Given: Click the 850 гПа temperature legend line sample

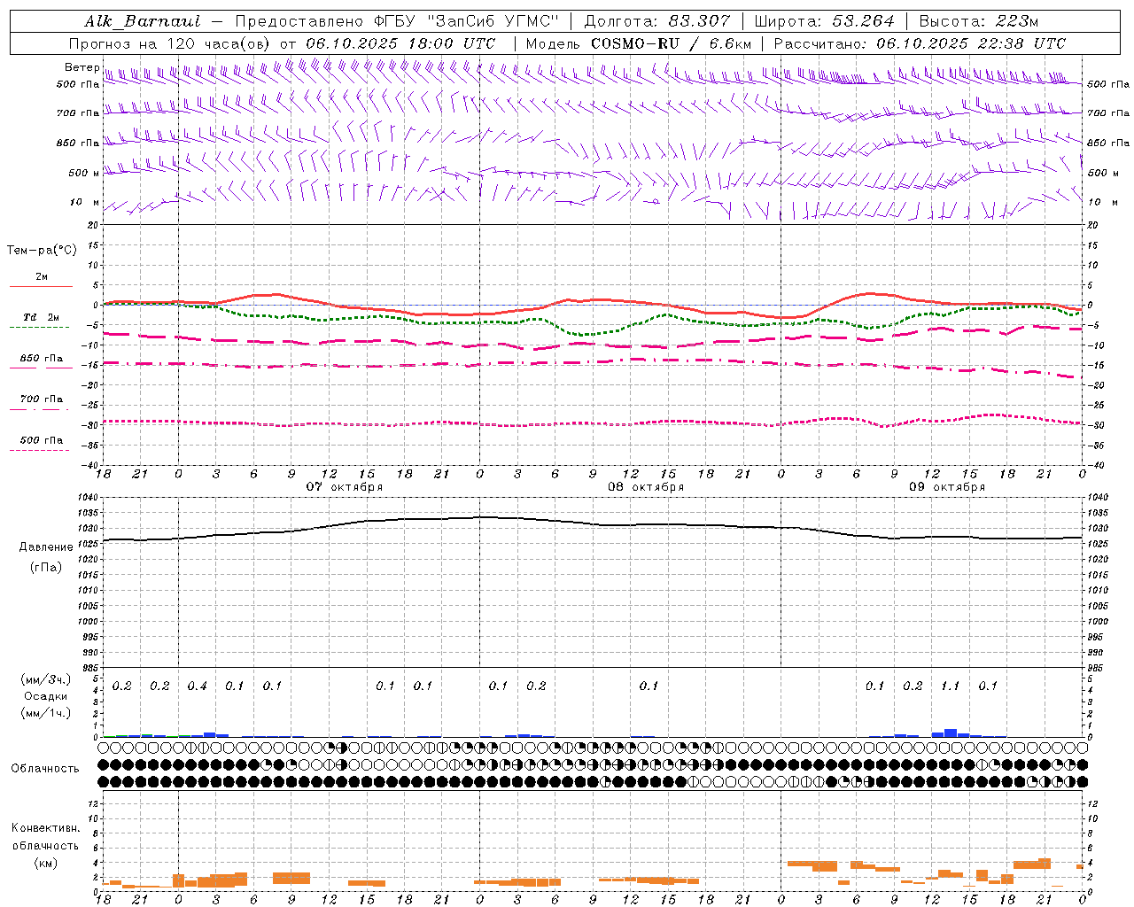Looking at the screenshot, I should pos(41,368).
